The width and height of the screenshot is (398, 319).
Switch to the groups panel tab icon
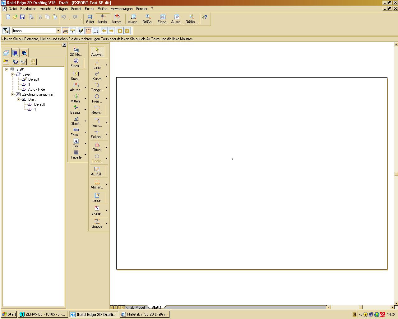25,53
